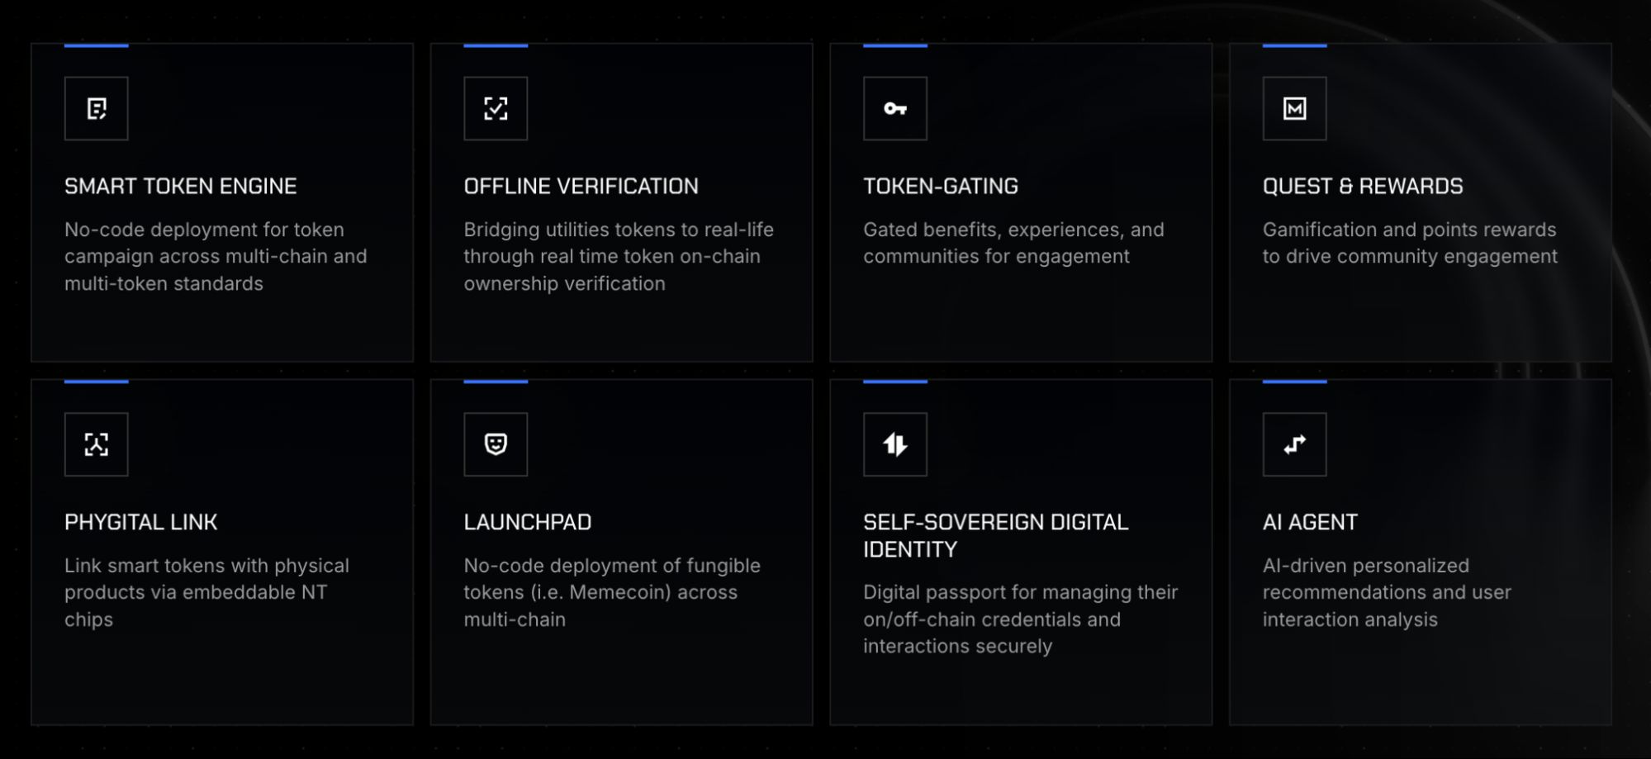
Task: Click the embeddable NT chips description
Action: click(206, 592)
